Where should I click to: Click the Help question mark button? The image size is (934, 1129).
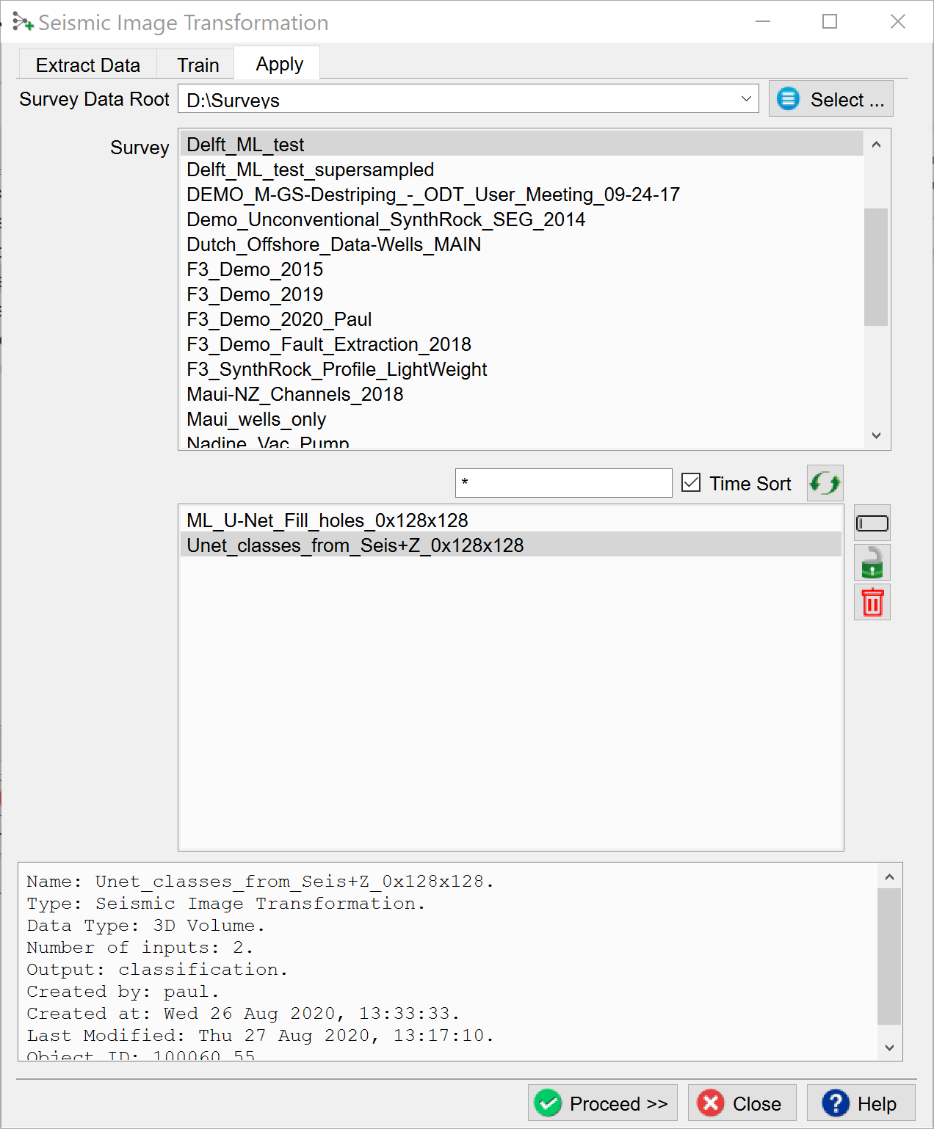(861, 1103)
